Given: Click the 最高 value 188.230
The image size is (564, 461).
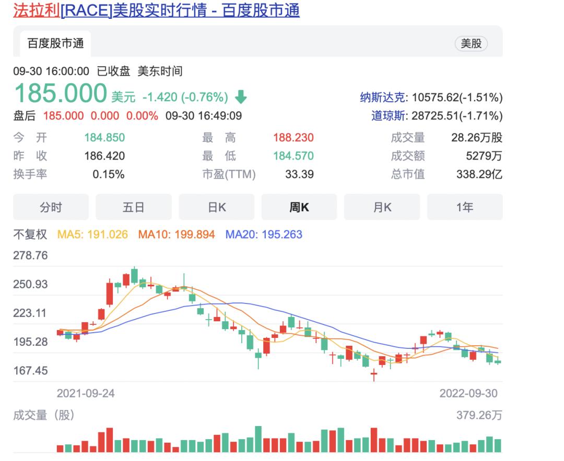Looking at the screenshot, I should click(x=293, y=137).
